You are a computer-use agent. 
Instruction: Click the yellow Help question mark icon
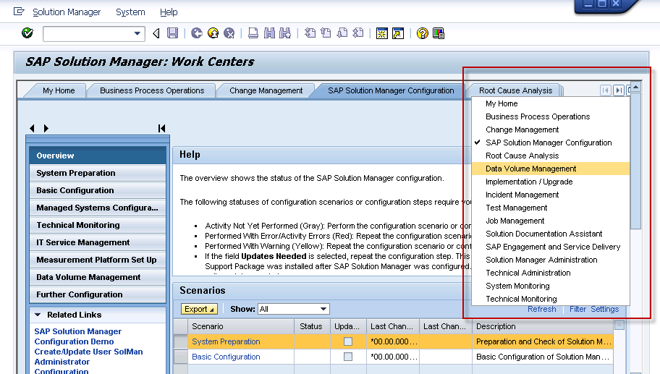tap(422, 33)
